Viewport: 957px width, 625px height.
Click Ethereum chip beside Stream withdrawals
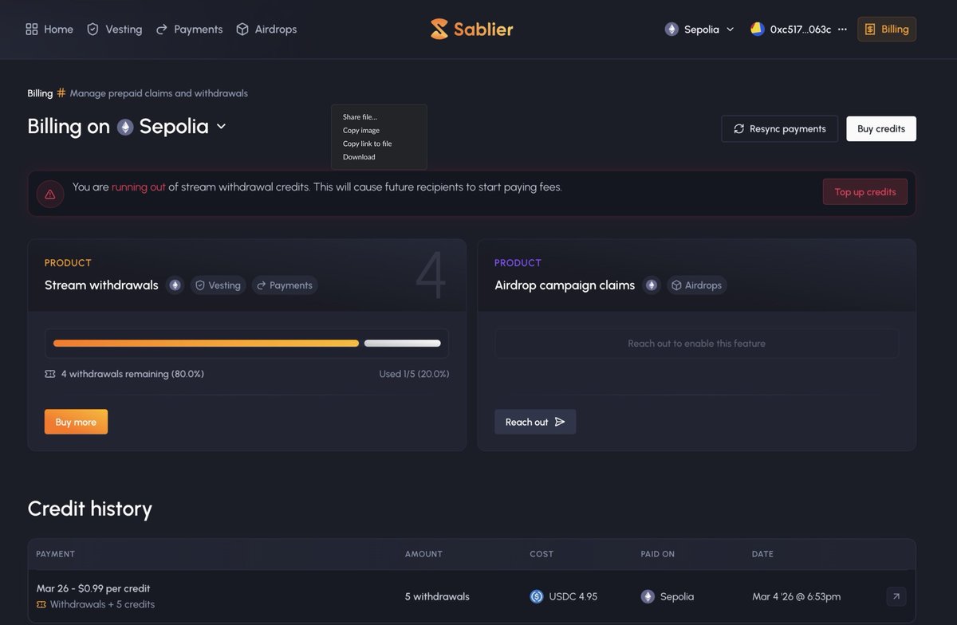tap(175, 285)
